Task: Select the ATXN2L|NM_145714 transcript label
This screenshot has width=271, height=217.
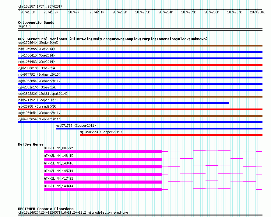Action: [x=58, y=171]
